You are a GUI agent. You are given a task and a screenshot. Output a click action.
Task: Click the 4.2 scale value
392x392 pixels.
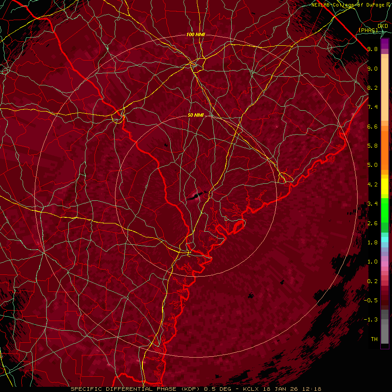pyautogui.click(x=372, y=185)
